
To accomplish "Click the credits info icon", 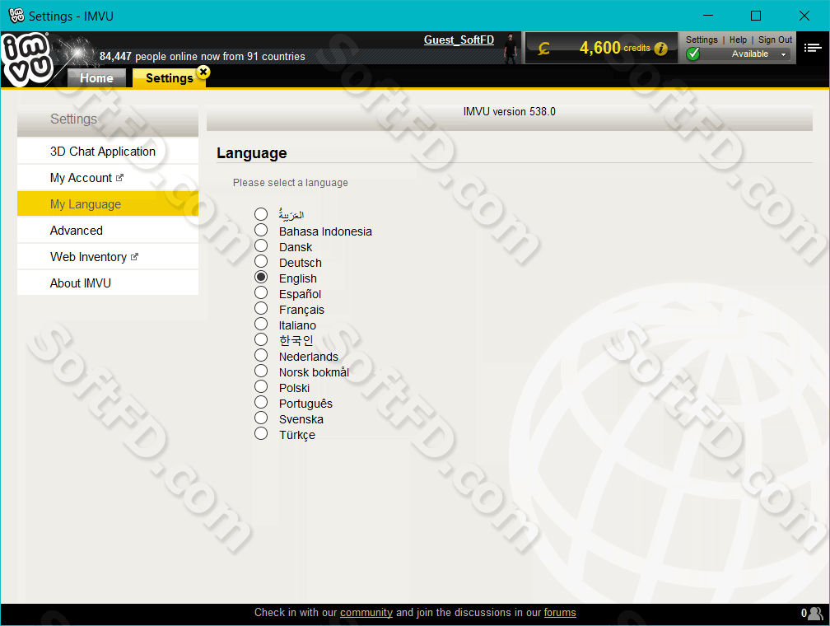I will [x=660, y=49].
